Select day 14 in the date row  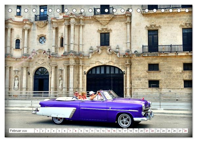[109, 131]
